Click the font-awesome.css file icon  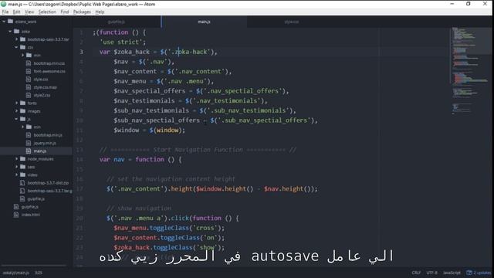(x=29, y=71)
